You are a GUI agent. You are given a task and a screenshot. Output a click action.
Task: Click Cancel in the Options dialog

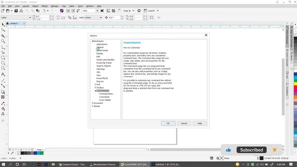184,123
